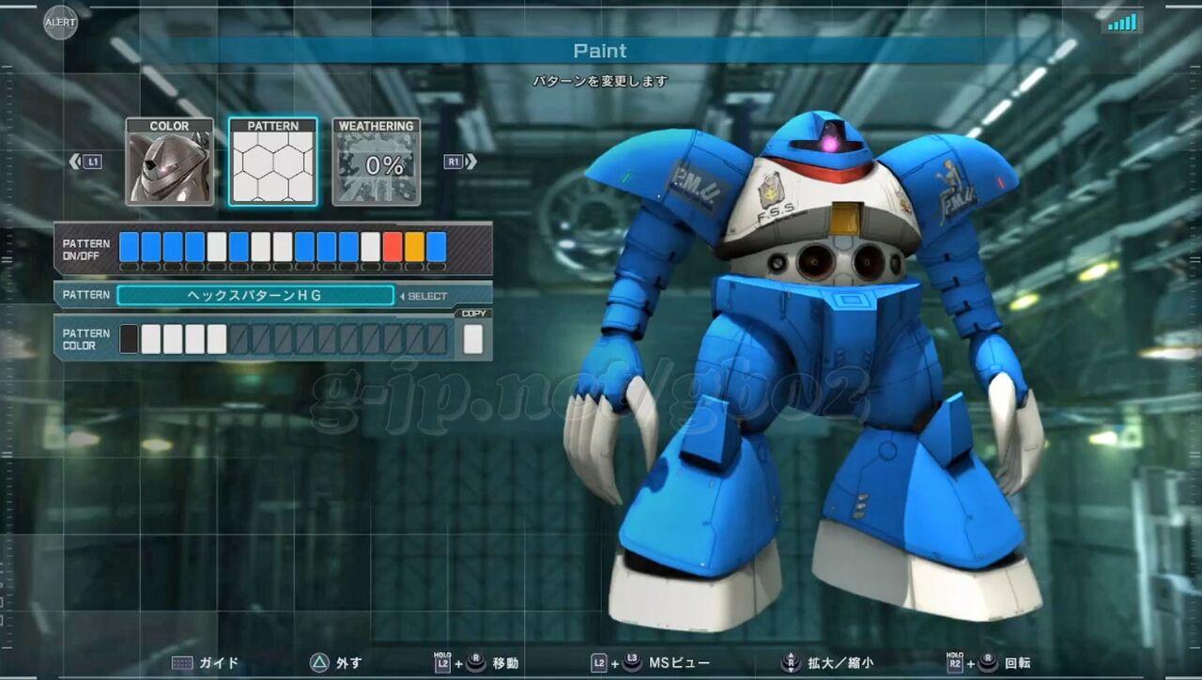This screenshot has width=1202, height=680.
Task: Select the first empty Pattern Color slot
Action: (239, 339)
